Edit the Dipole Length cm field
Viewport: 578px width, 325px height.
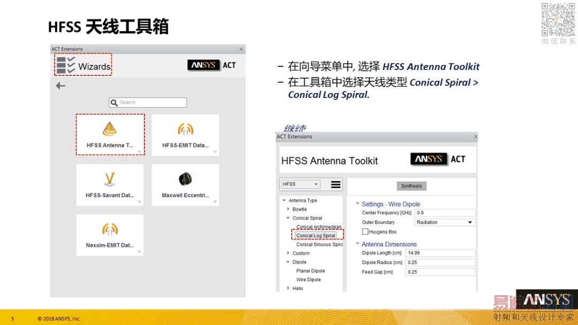pos(440,253)
